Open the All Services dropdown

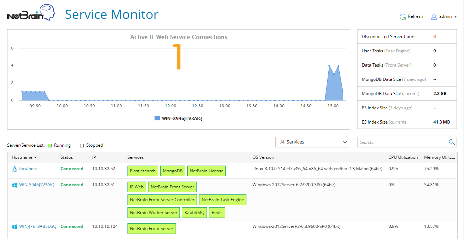point(313,142)
